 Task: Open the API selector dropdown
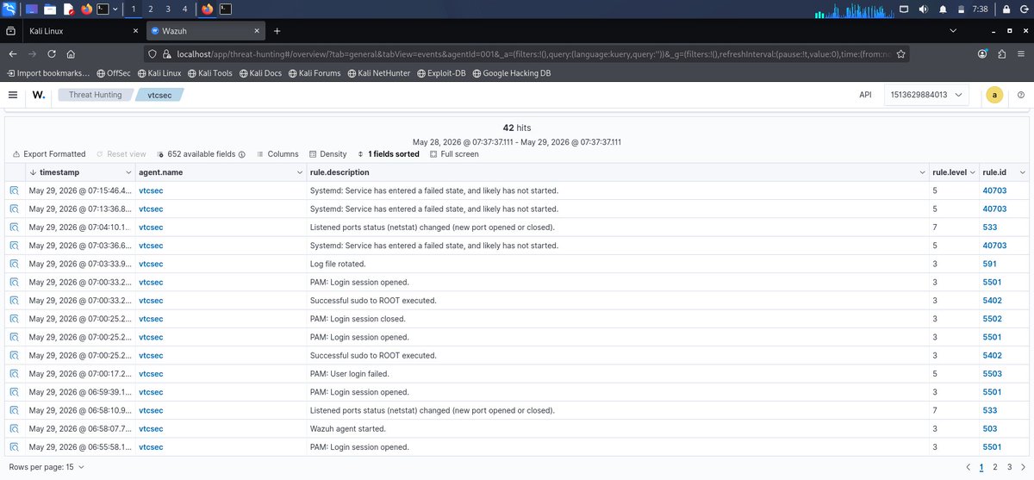point(926,95)
